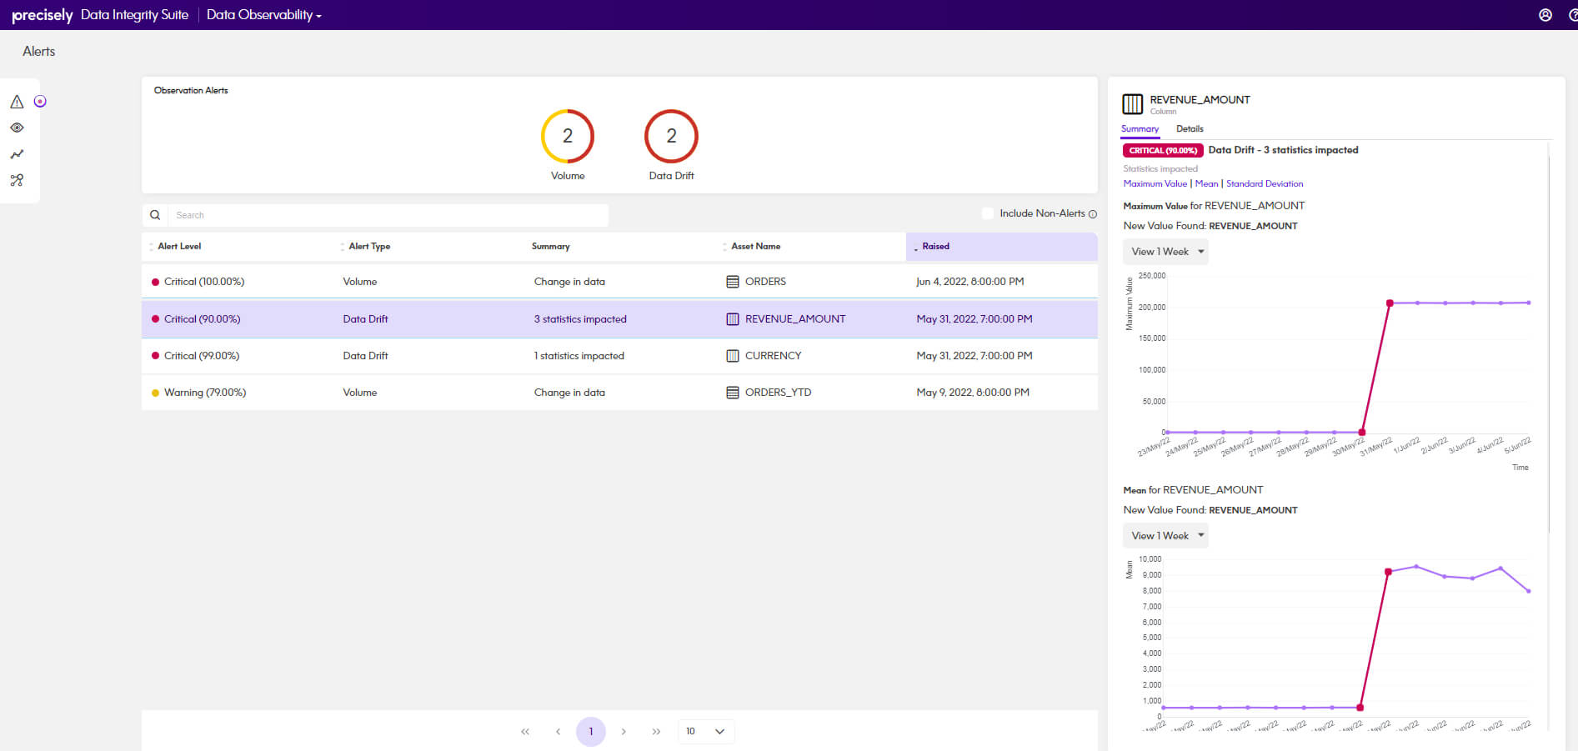Click the CRITICAL (90.00%) badge in detail panel

(x=1163, y=151)
